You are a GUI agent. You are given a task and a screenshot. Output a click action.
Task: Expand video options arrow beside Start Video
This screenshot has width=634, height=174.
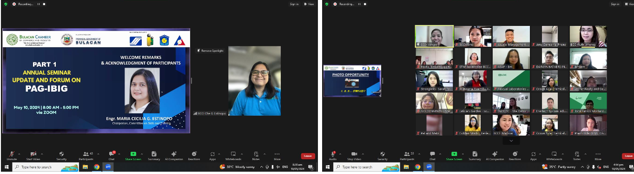click(42, 154)
